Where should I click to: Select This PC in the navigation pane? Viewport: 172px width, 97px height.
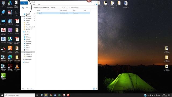pyautogui.click(x=27, y=35)
